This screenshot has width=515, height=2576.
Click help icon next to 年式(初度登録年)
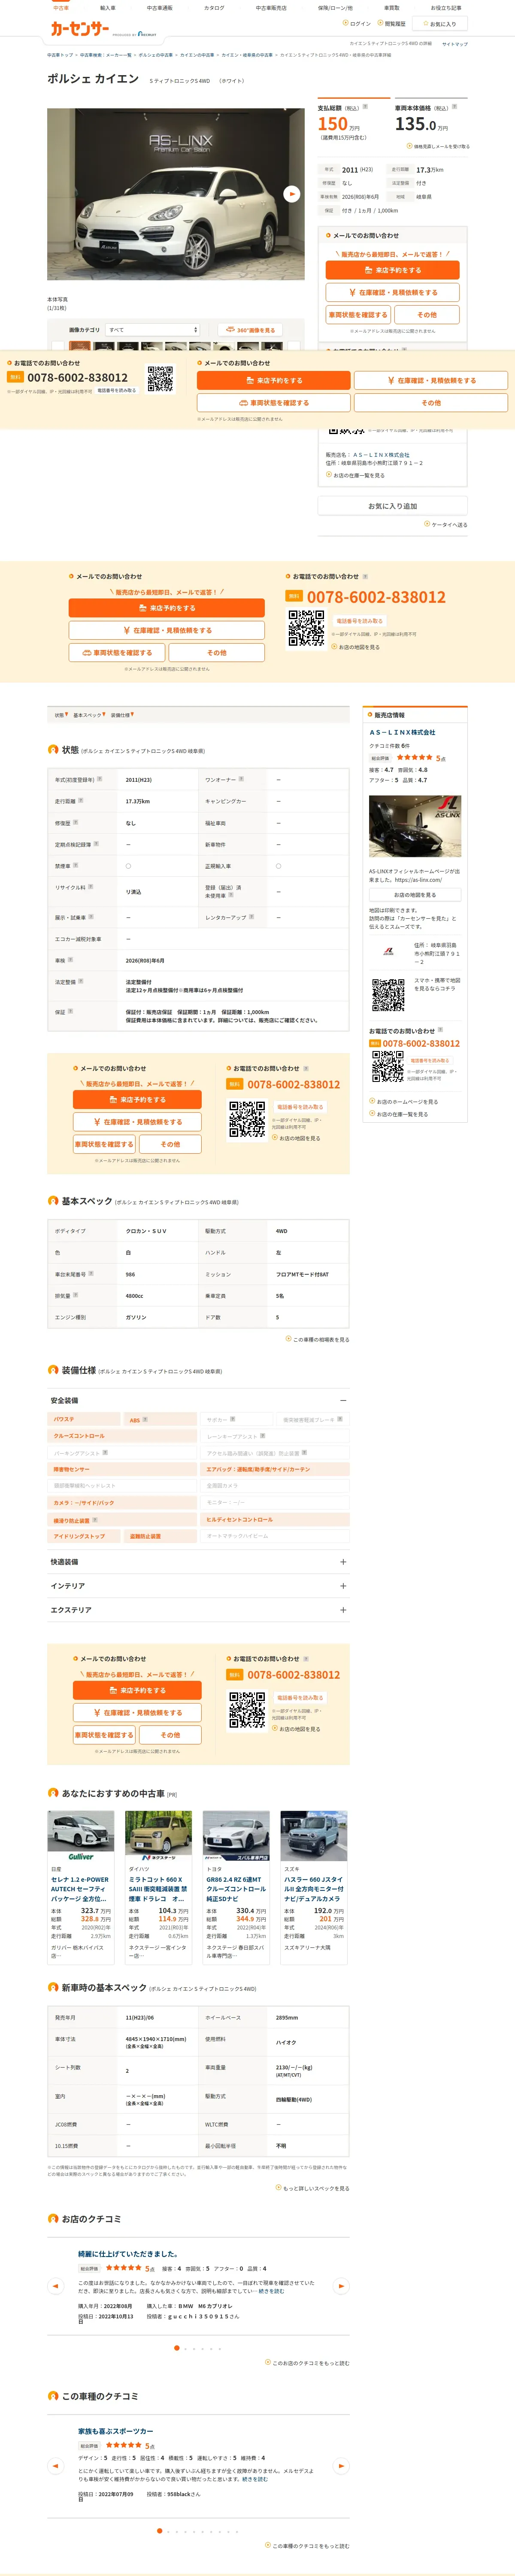(x=99, y=779)
